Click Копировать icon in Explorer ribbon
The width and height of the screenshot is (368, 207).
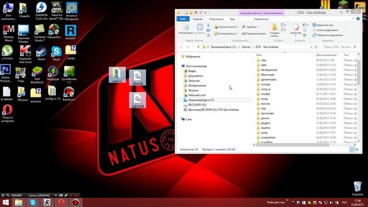pyautogui.click(x=186, y=29)
